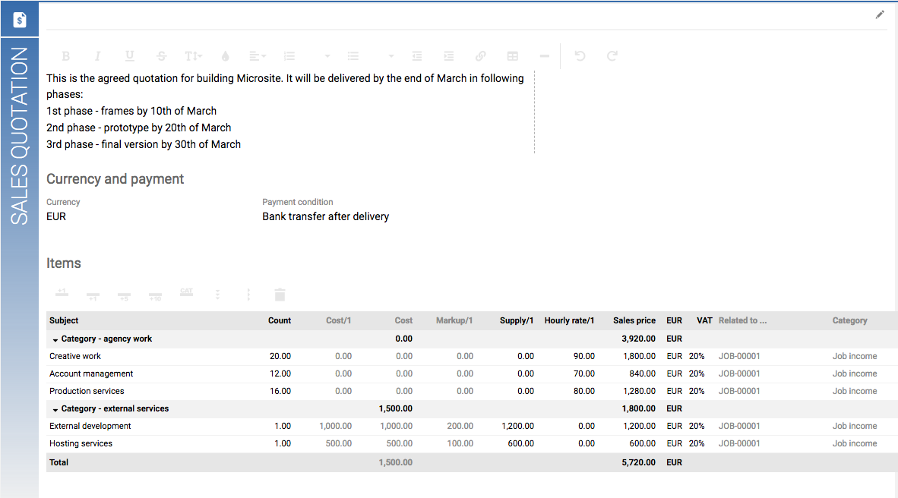Toggle bold formatting in the editor toolbar
This screenshot has height=498, width=898.
point(66,56)
